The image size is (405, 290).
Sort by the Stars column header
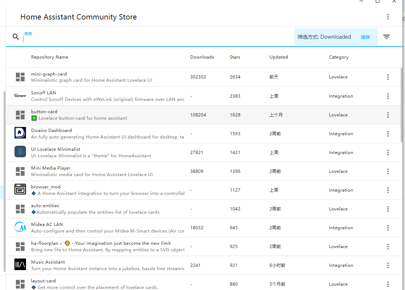click(235, 57)
